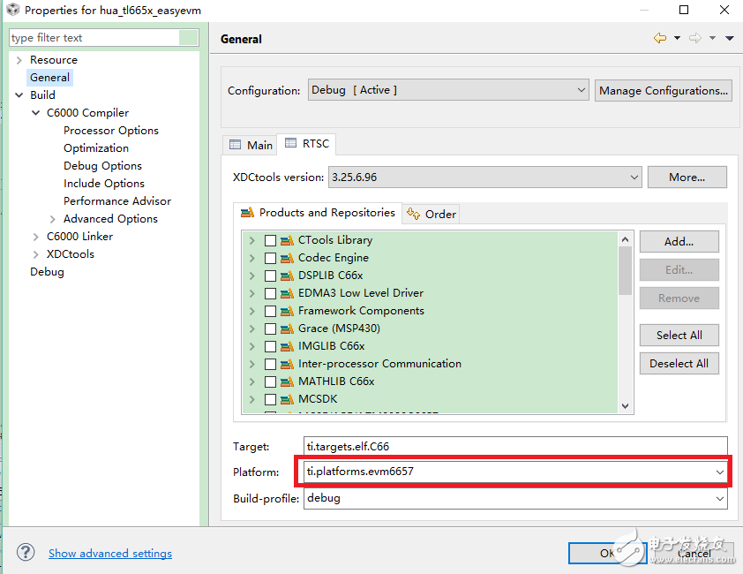
Task: Clear the filter text box button
Action: [x=189, y=37]
